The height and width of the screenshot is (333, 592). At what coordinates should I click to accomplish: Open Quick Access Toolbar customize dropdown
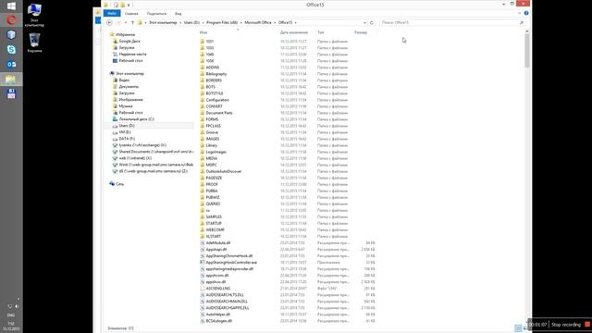click(129, 5)
